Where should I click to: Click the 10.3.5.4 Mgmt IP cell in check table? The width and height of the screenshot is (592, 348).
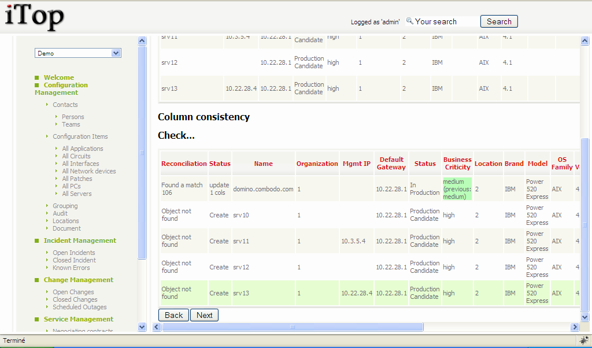point(356,241)
